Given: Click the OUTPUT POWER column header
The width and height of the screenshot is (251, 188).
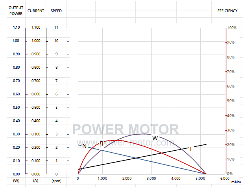Looking at the screenshot, I should (16, 11).
